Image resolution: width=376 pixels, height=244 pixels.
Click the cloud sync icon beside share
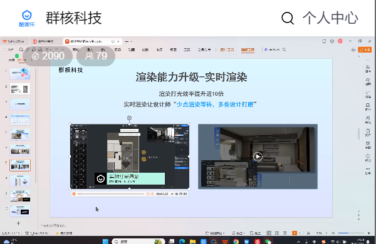coord(353,49)
